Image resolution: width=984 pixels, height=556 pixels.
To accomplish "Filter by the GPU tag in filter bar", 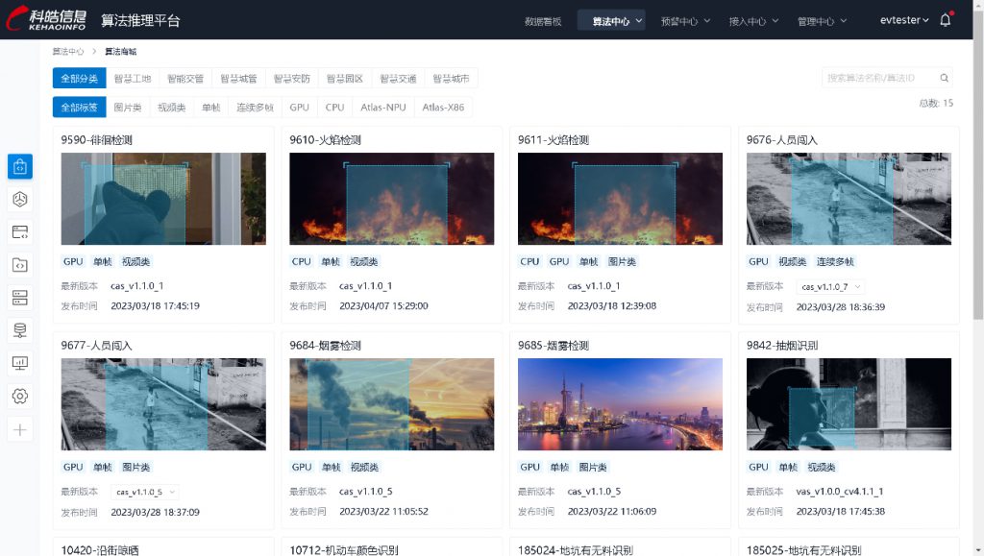I will tap(300, 108).
